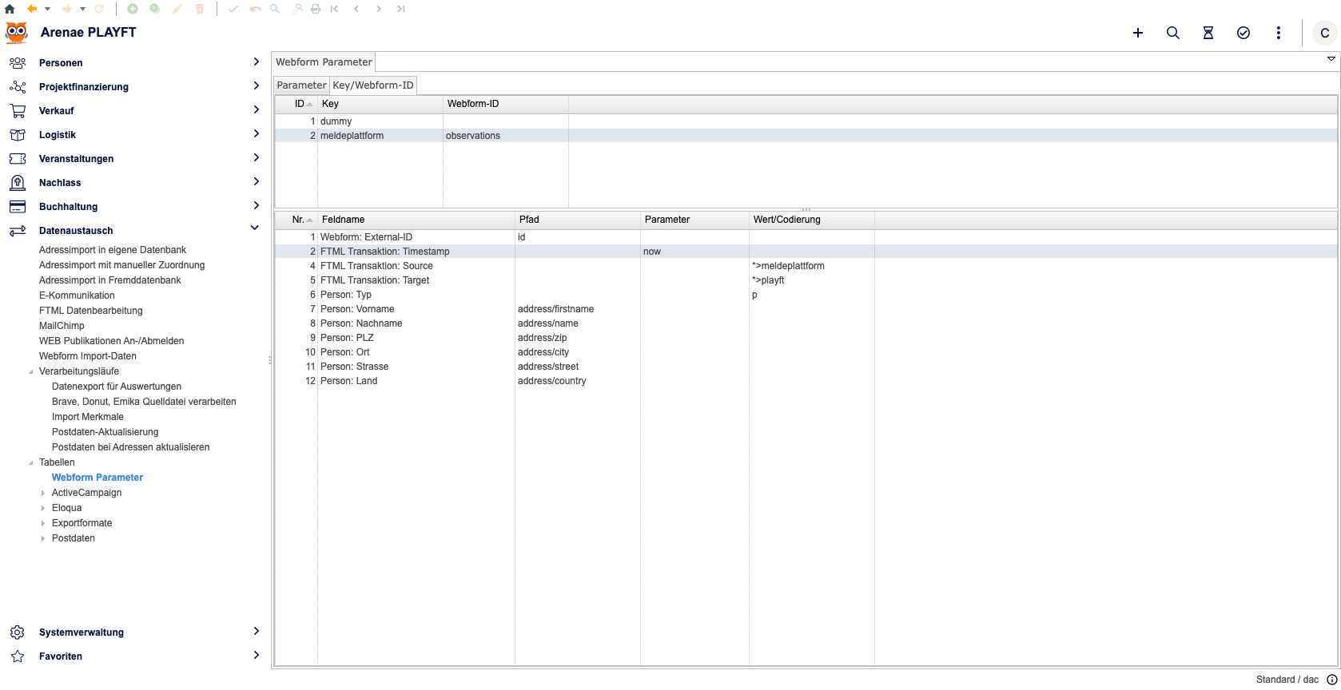
Task: Expand the Personen navigation section
Action: 256,62
